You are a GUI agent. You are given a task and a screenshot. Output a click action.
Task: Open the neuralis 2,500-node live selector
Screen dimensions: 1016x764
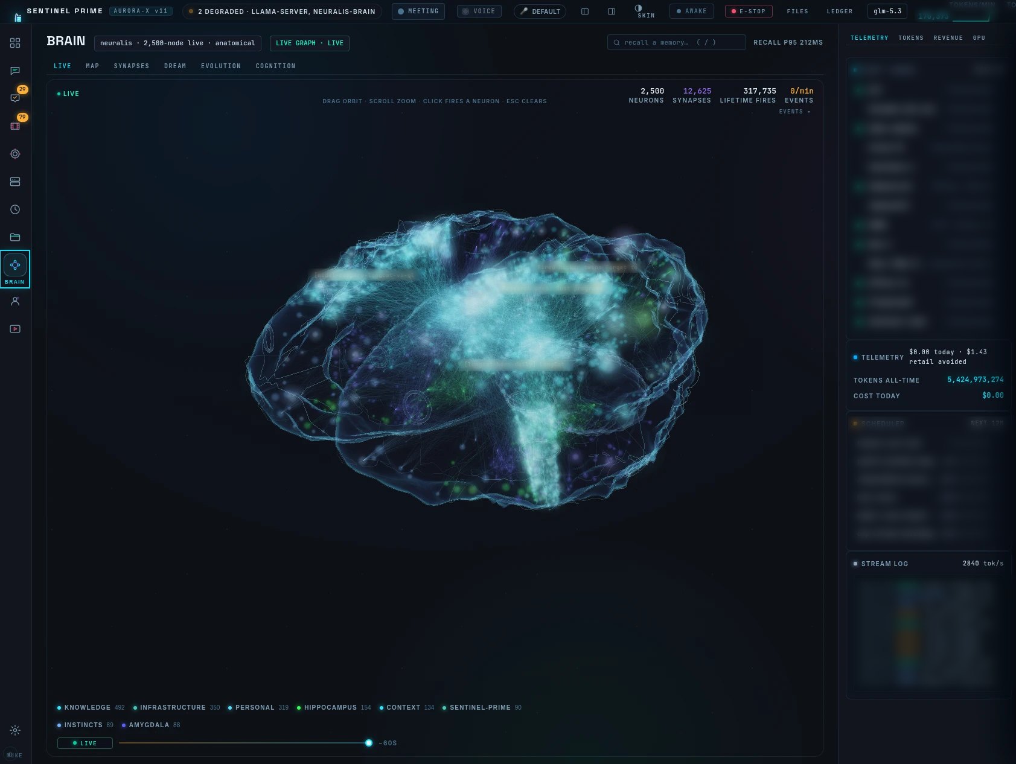pyautogui.click(x=177, y=43)
